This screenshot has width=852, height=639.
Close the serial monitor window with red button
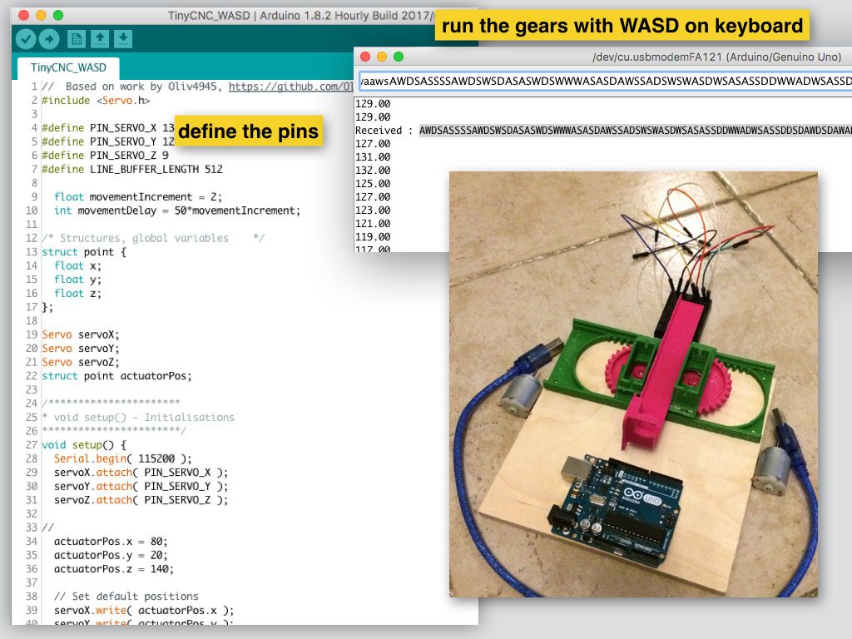(x=366, y=57)
